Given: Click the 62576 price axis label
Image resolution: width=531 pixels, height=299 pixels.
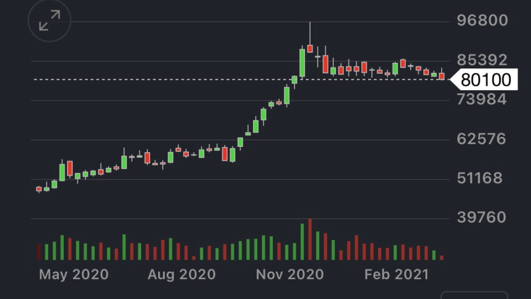Looking at the screenshot, I should pyautogui.click(x=482, y=139).
